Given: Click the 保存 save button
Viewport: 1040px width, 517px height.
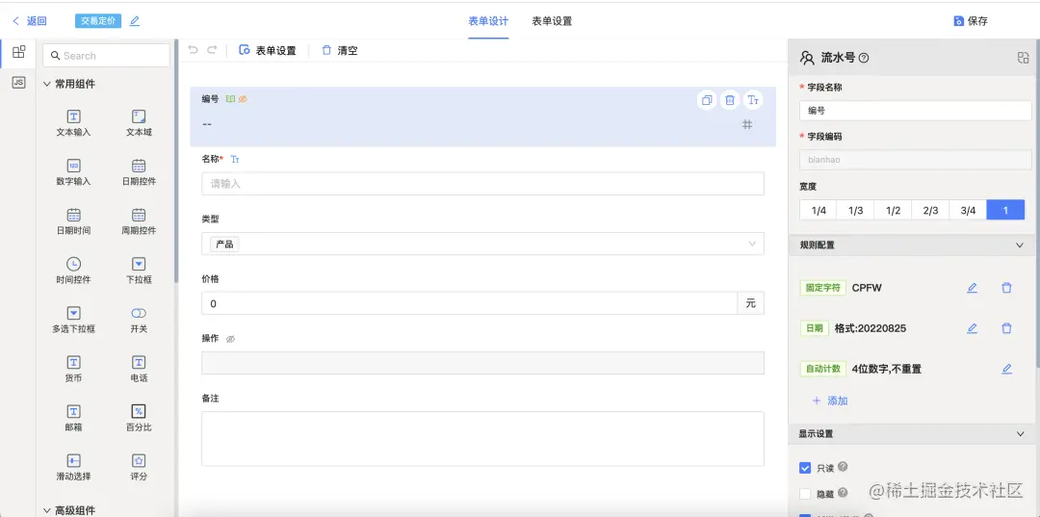Looking at the screenshot, I should click(971, 20).
